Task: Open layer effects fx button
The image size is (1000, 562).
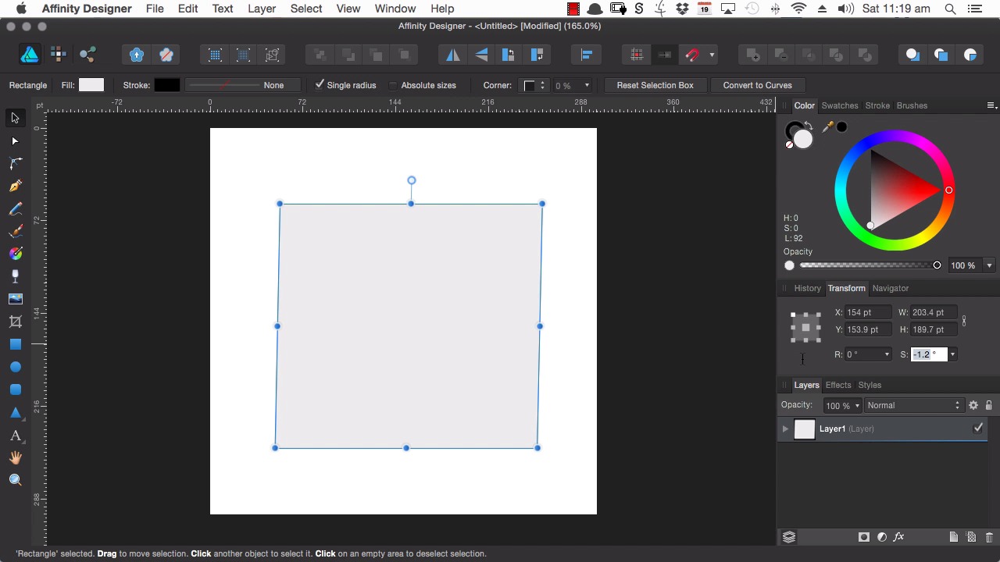Action: pos(899,537)
